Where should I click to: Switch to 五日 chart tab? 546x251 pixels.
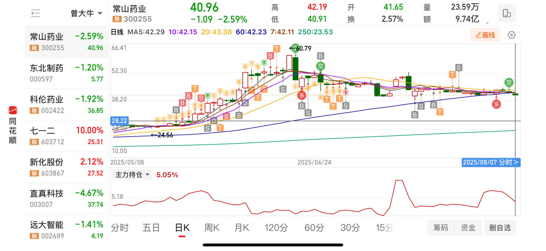click(x=151, y=228)
